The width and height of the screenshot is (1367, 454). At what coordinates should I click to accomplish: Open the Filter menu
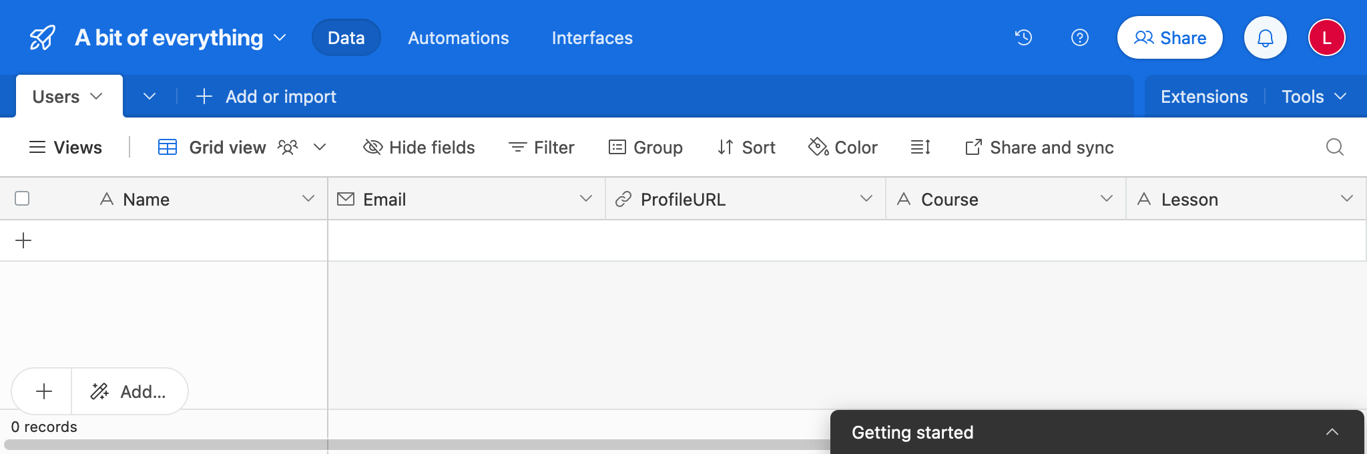coord(541,147)
